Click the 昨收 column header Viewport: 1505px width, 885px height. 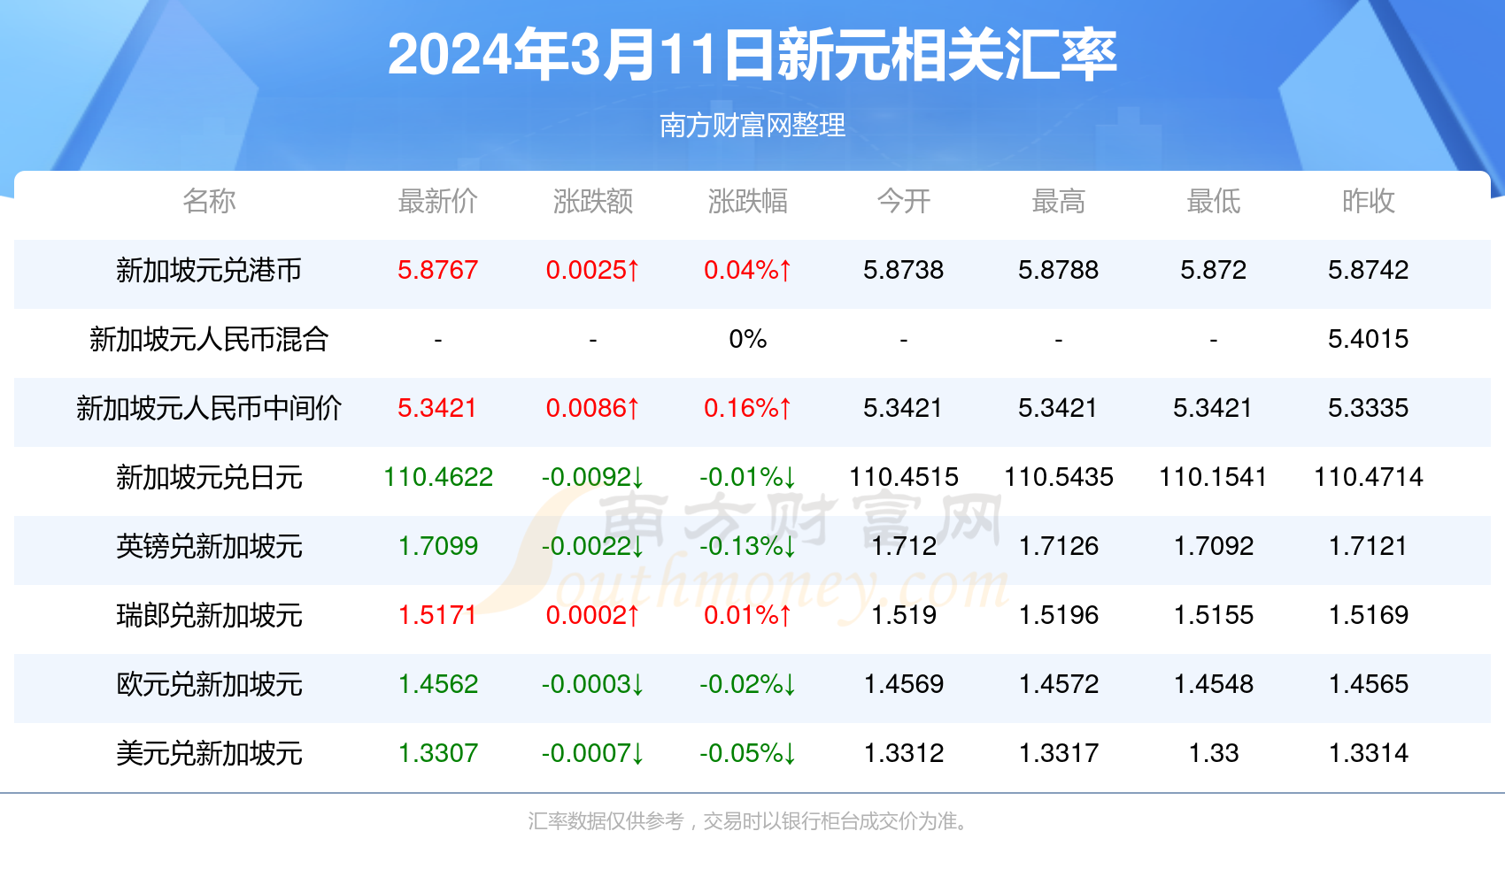[x=1369, y=201]
